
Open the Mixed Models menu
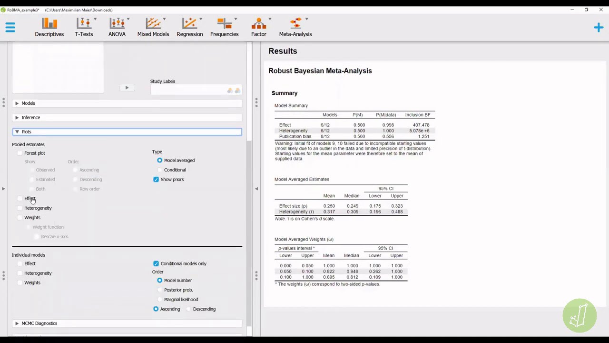(153, 28)
